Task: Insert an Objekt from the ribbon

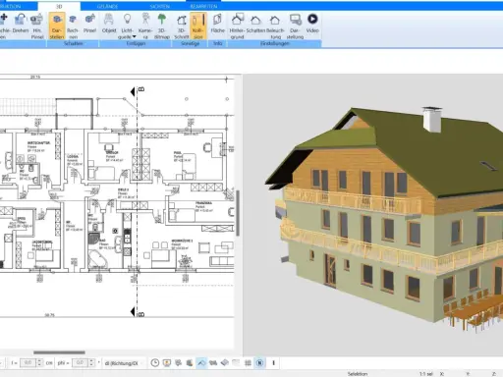Action: pos(109,24)
